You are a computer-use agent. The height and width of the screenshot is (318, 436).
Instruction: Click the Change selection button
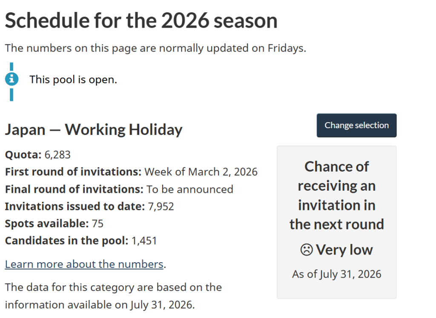click(356, 125)
